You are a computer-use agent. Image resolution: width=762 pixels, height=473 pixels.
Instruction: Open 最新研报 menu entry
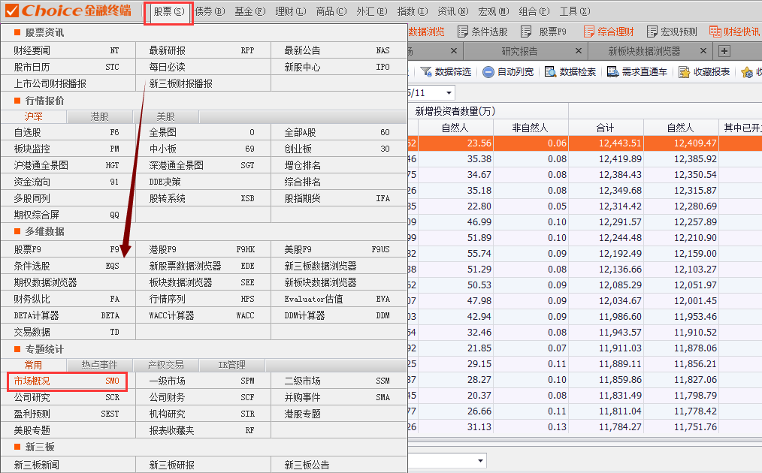[203, 50]
